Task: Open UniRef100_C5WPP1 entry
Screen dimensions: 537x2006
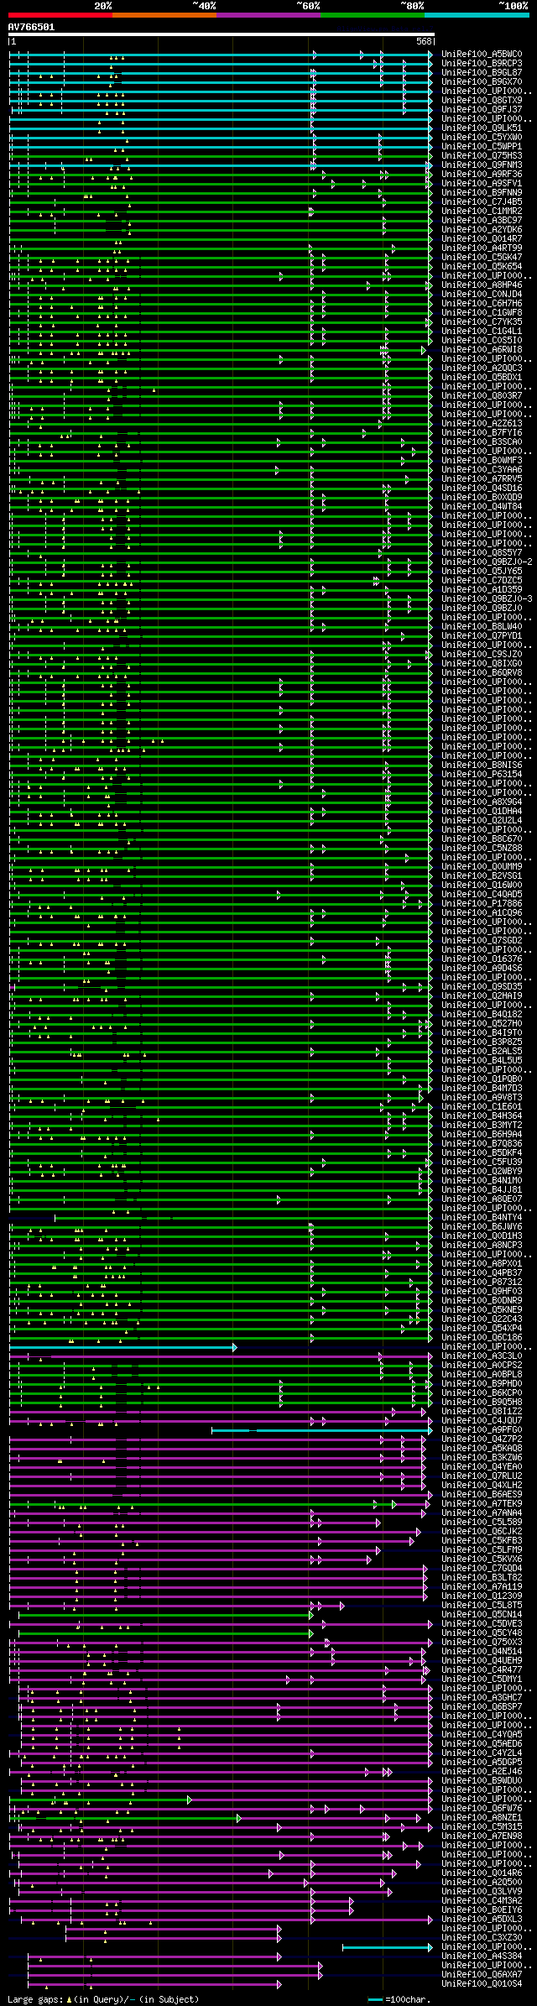Action: (482, 147)
